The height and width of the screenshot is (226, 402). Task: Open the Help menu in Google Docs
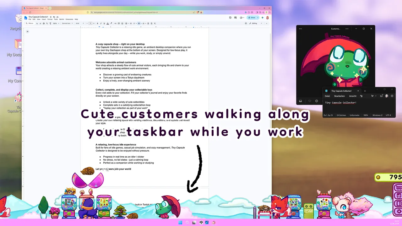pyautogui.click(x=76, y=19)
